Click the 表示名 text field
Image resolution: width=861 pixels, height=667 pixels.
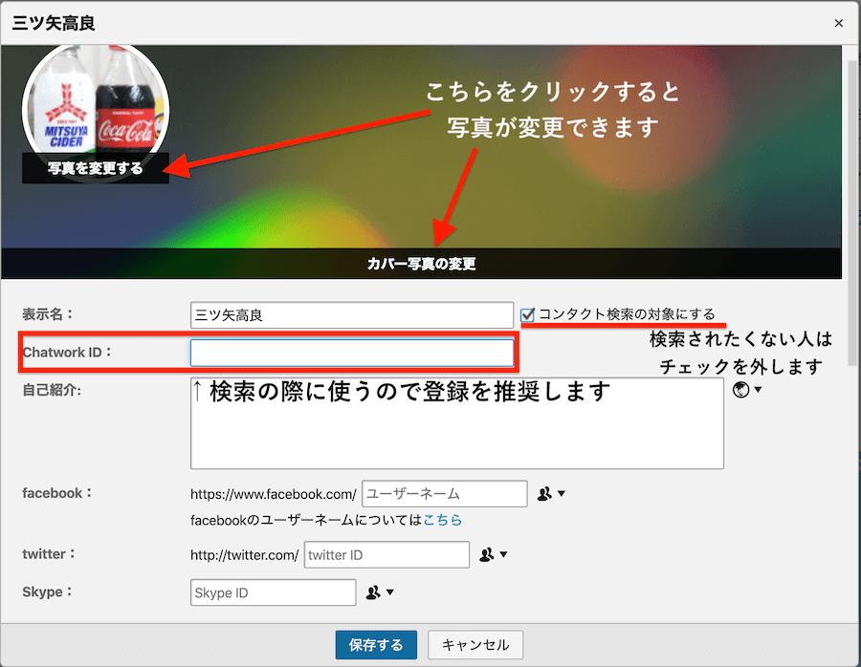pos(352,314)
